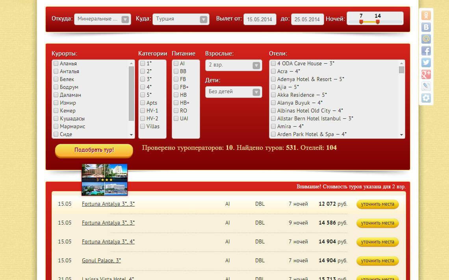The width and height of the screenshot is (449, 280).
Task: Share via VKontakte icon
Action: 426,27
